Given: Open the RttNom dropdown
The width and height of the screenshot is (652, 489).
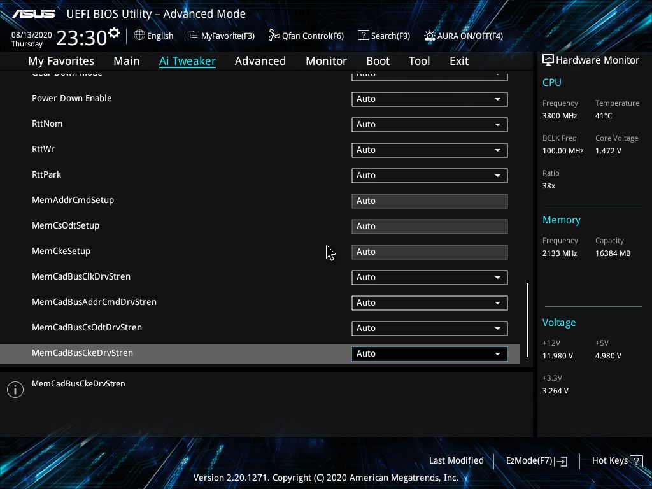Looking at the screenshot, I should point(429,124).
